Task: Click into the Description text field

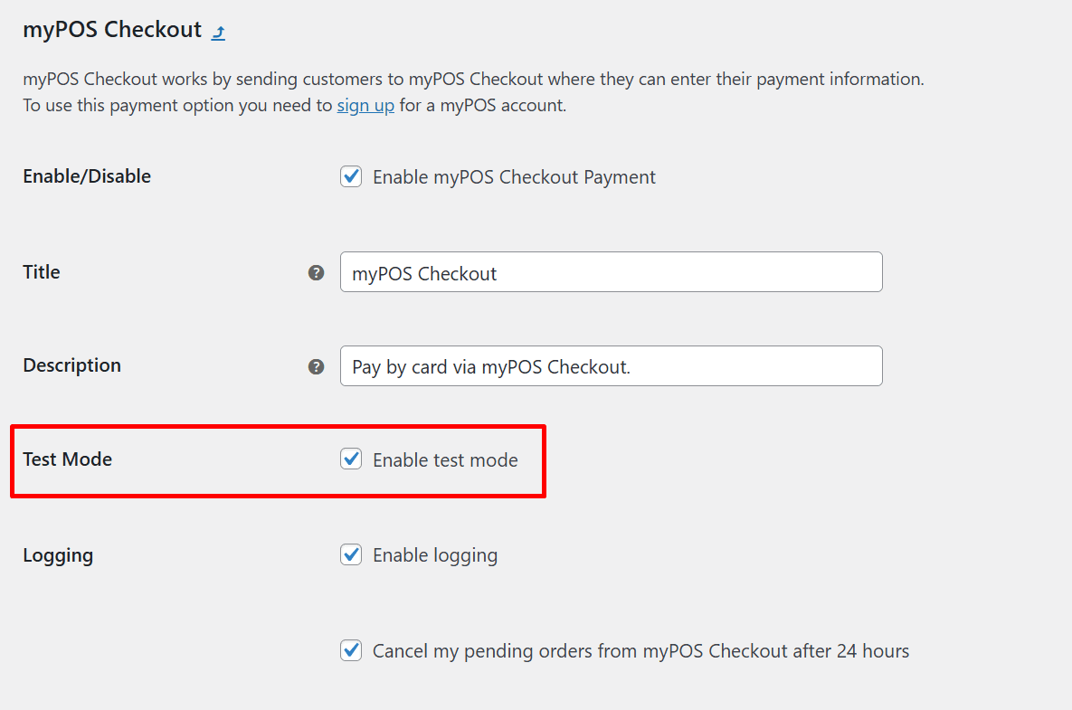Action: [x=611, y=366]
